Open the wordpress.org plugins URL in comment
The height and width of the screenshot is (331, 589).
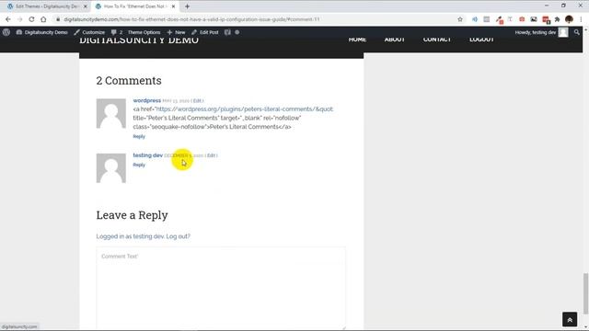point(244,109)
